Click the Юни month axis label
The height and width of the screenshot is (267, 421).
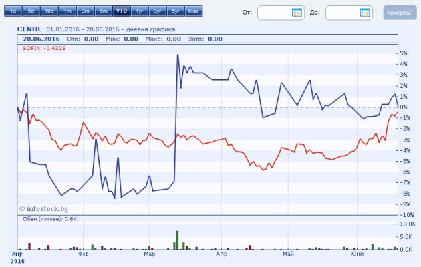pos(357,254)
